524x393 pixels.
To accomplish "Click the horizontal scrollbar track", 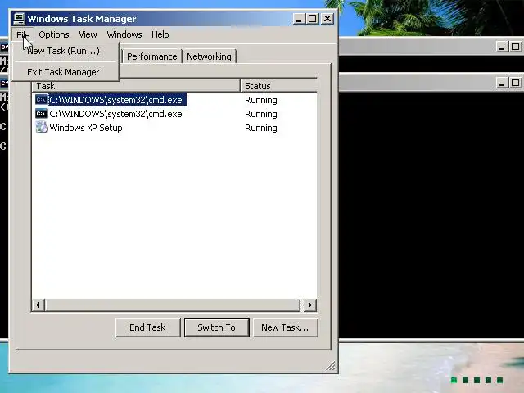I will 173,305.
